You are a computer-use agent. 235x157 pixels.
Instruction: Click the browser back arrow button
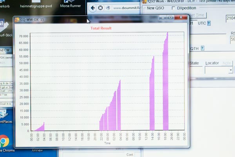[x=93, y=8]
